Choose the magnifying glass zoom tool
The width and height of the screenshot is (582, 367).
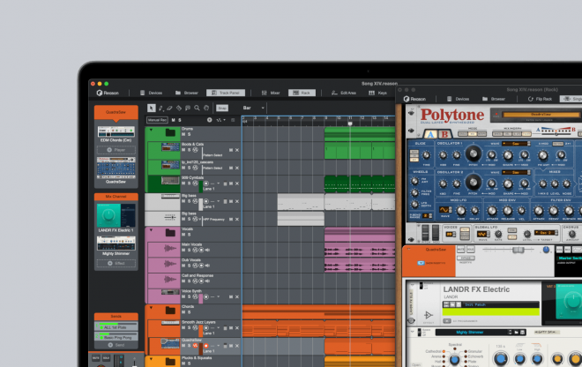(197, 108)
